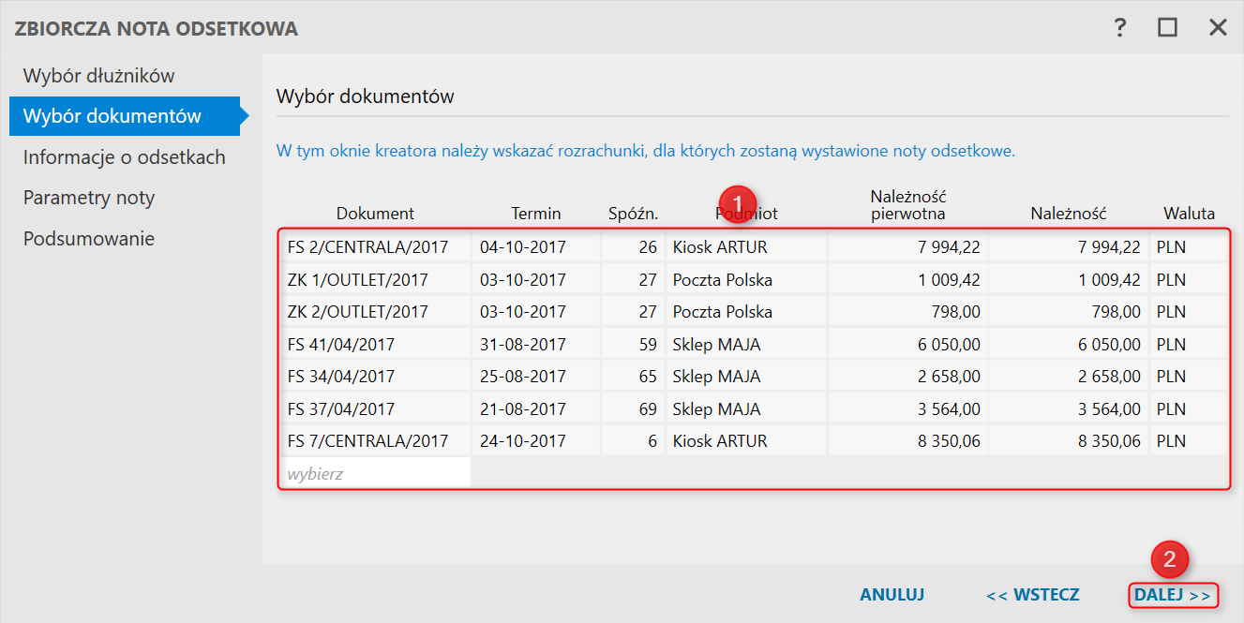
Task: Open the Podsumowanie step
Action: tap(89, 239)
